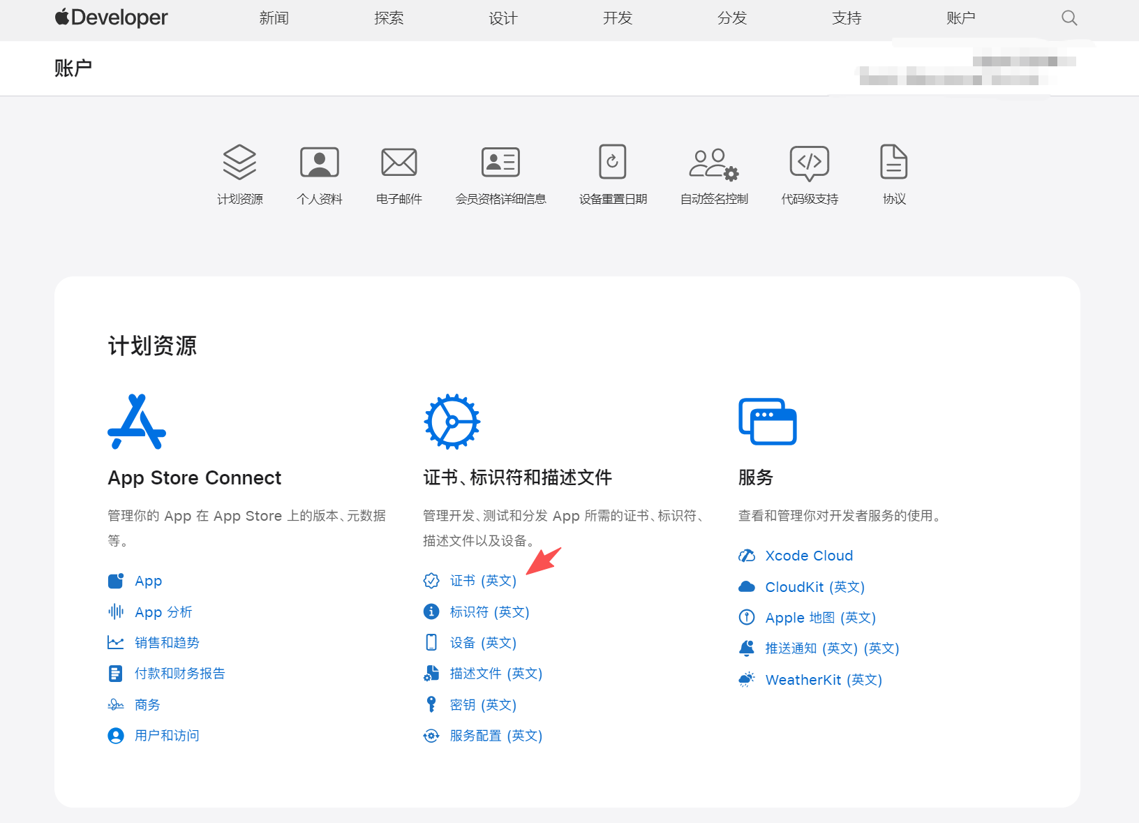This screenshot has height=823, width=1139.
Task: Click the 标识符 info circle icon
Action: tap(431, 611)
